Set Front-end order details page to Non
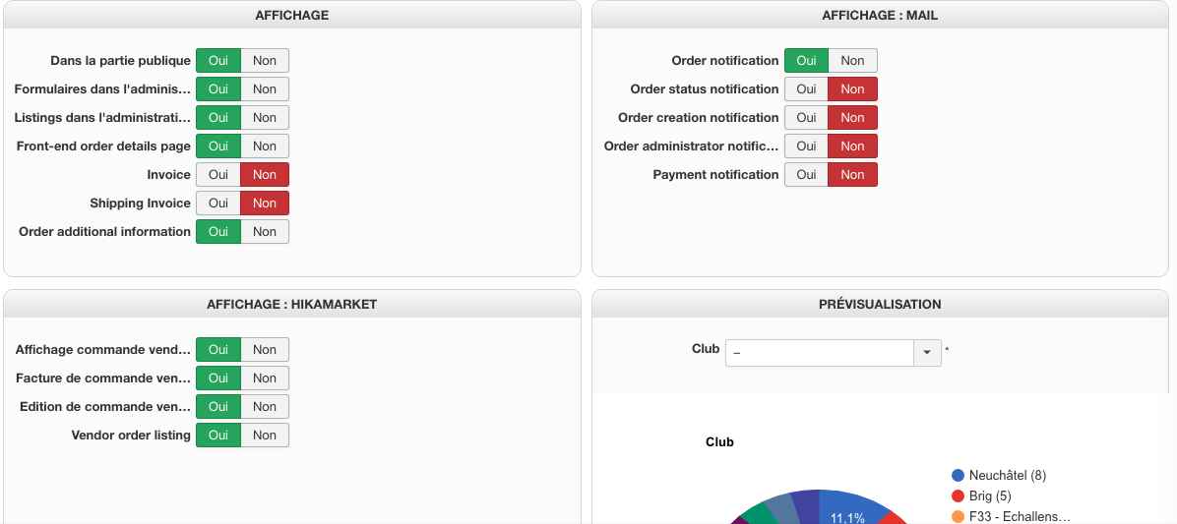 coord(265,146)
